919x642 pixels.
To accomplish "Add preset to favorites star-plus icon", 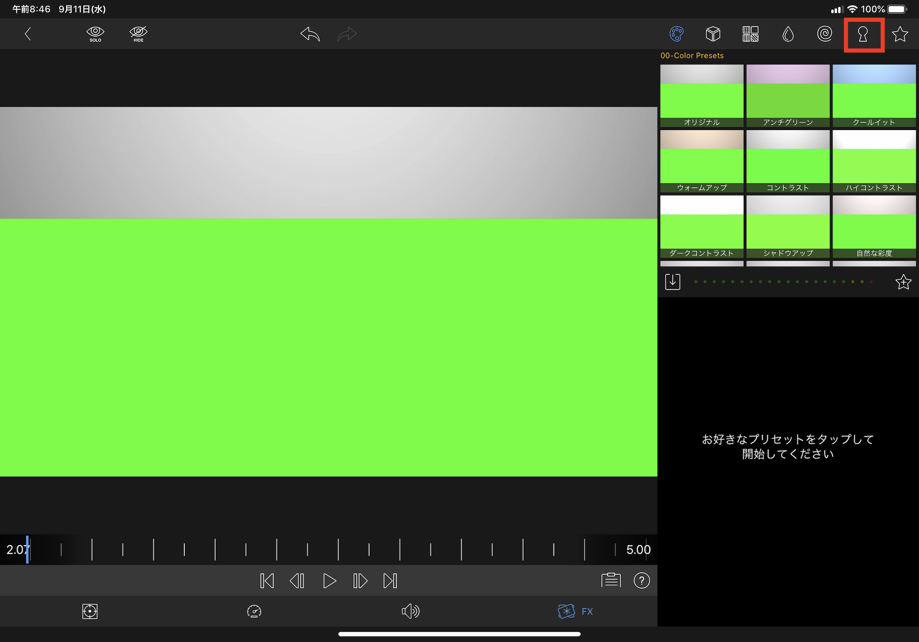I will 903,282.
